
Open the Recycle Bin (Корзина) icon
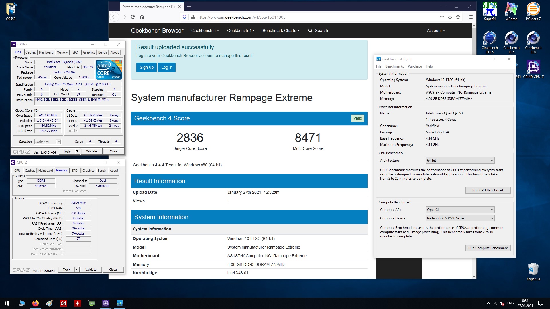(533, 272)
